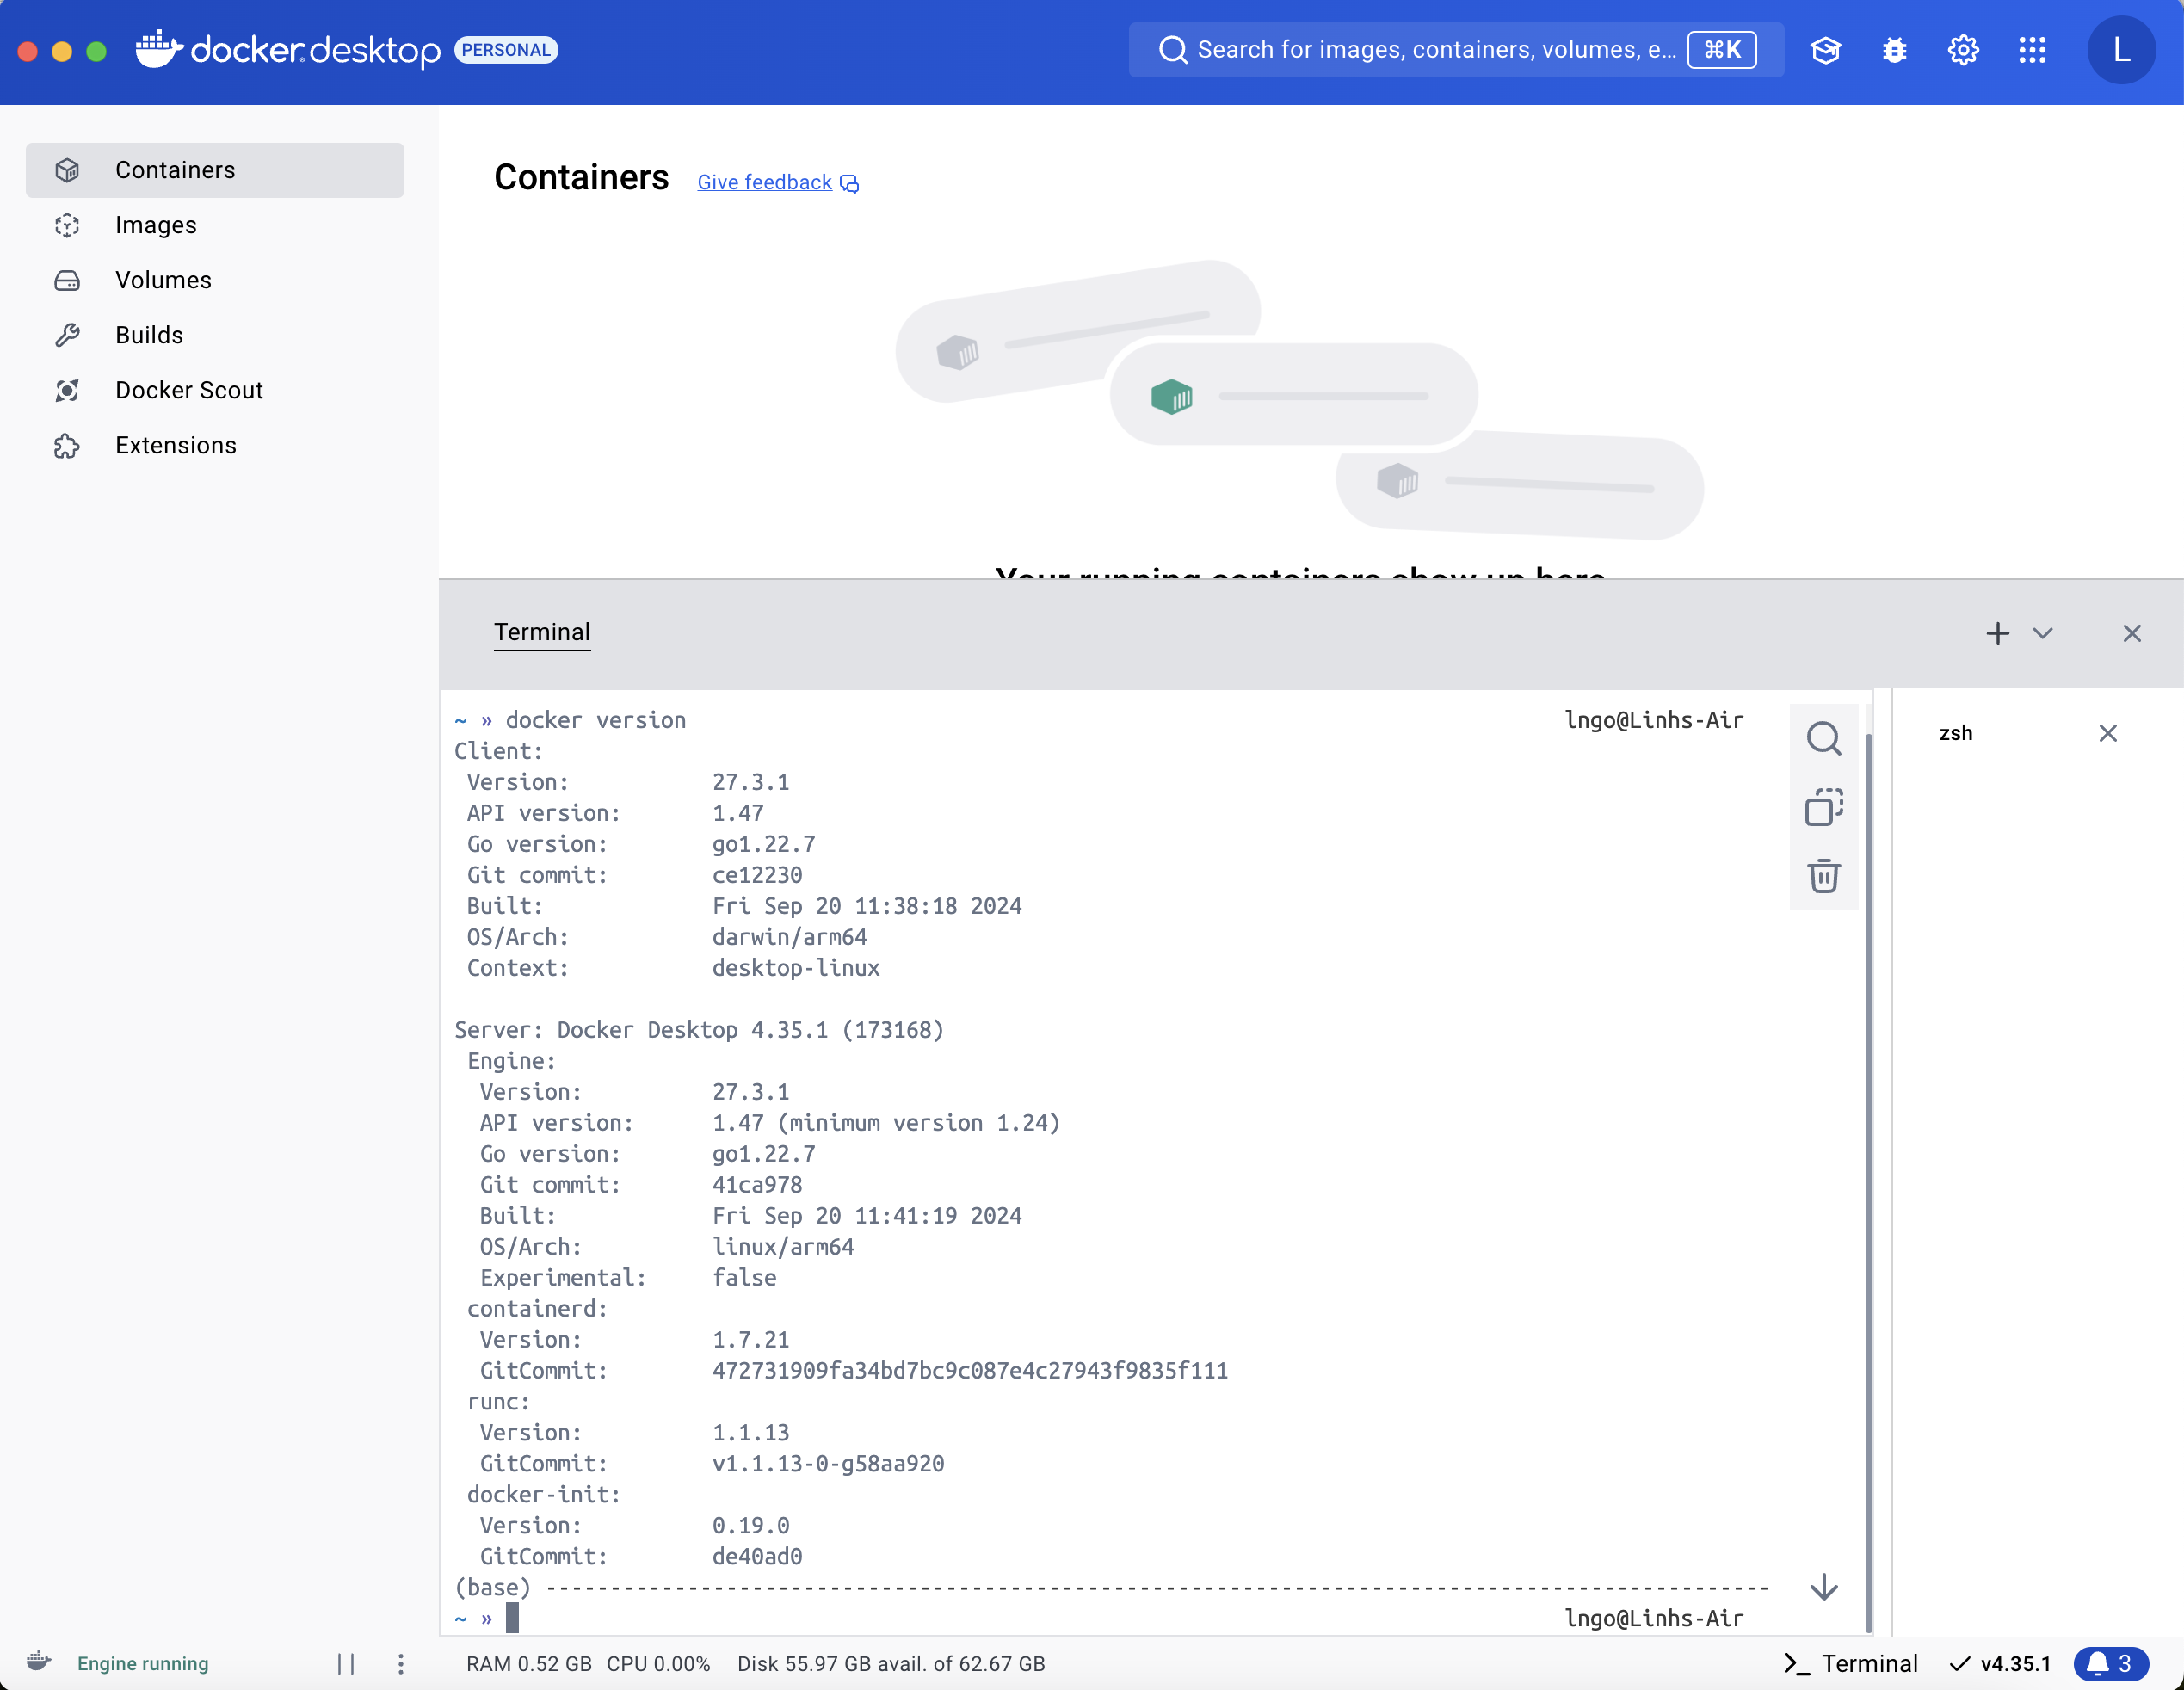Image resolution: width=2184 pixels, height=1690 pixels.
Task: Navigate to Images in sidebar
Action: click(156, 225)
